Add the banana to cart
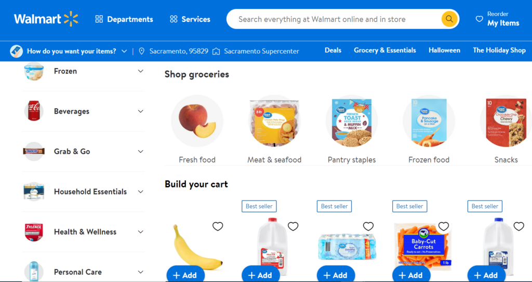 coord(185,274)
